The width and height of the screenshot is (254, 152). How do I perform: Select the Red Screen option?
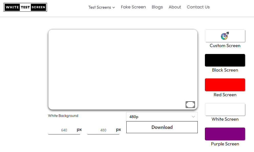point(225,85)
